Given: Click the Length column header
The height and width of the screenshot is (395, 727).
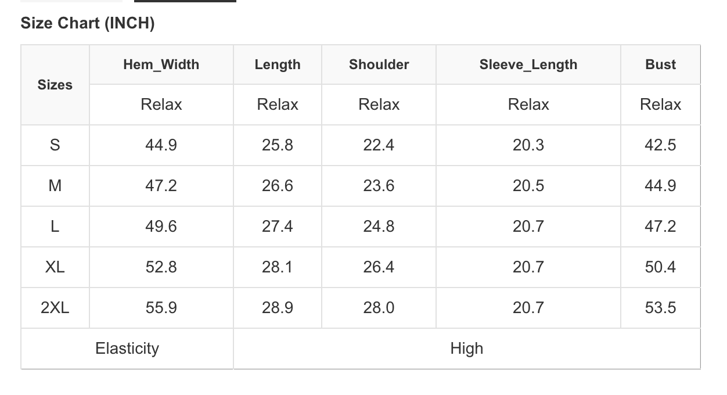Looking at the screenshot, I should tap(278, 64).
